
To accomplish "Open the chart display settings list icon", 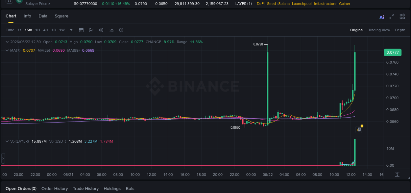I will pos(111,30).
